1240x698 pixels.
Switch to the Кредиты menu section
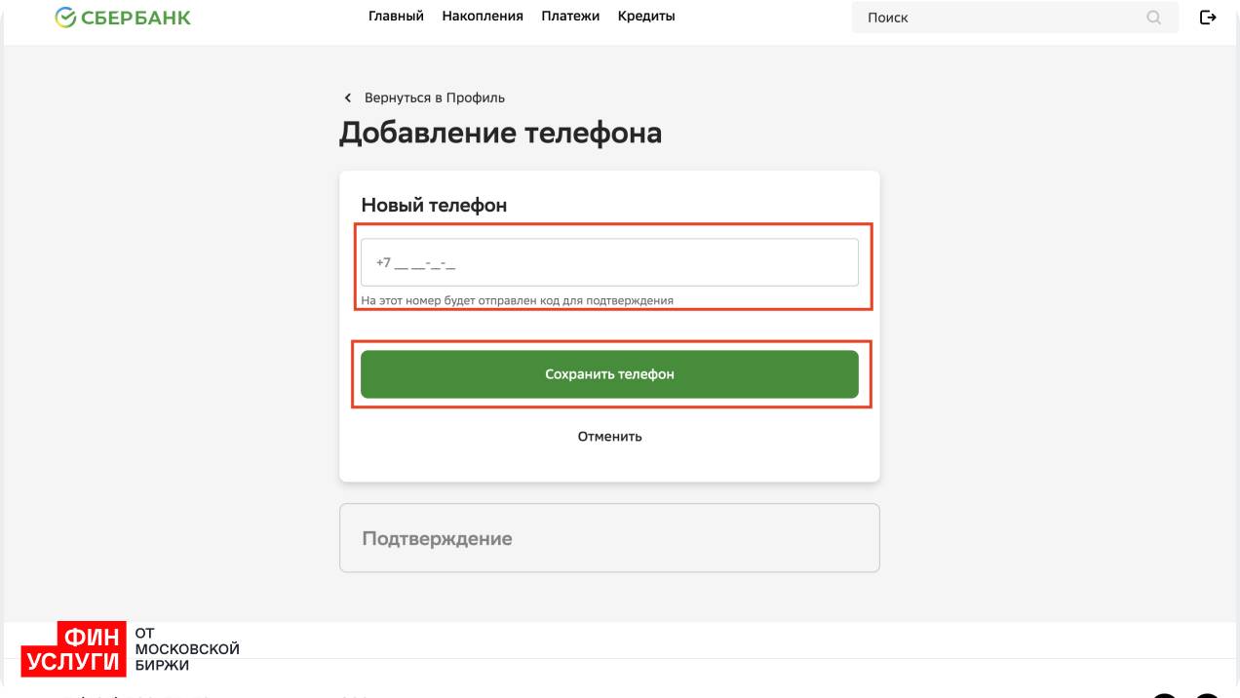[x=646, y=17]
